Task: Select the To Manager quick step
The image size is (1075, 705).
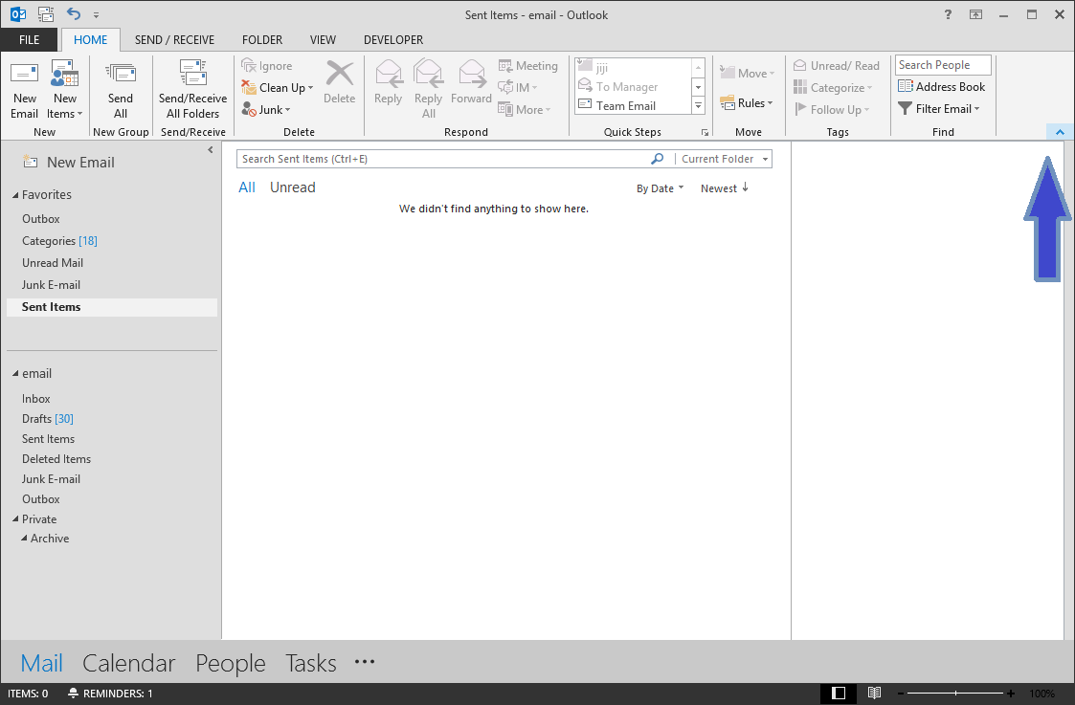Action: pyautogui.click(x=618, y=86)
